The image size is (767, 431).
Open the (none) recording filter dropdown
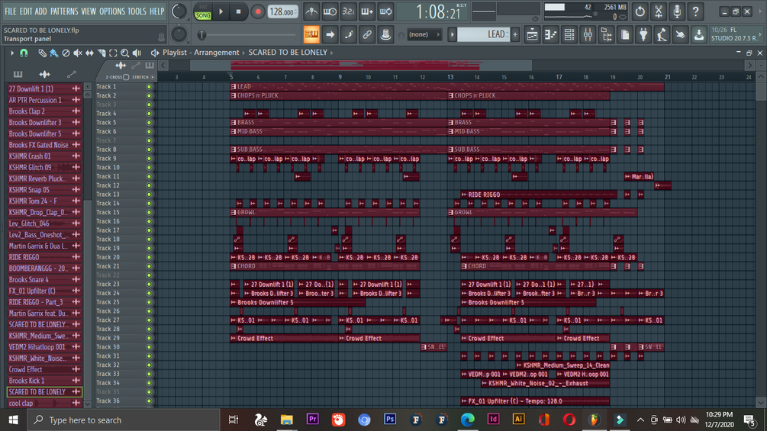point(424,34)
